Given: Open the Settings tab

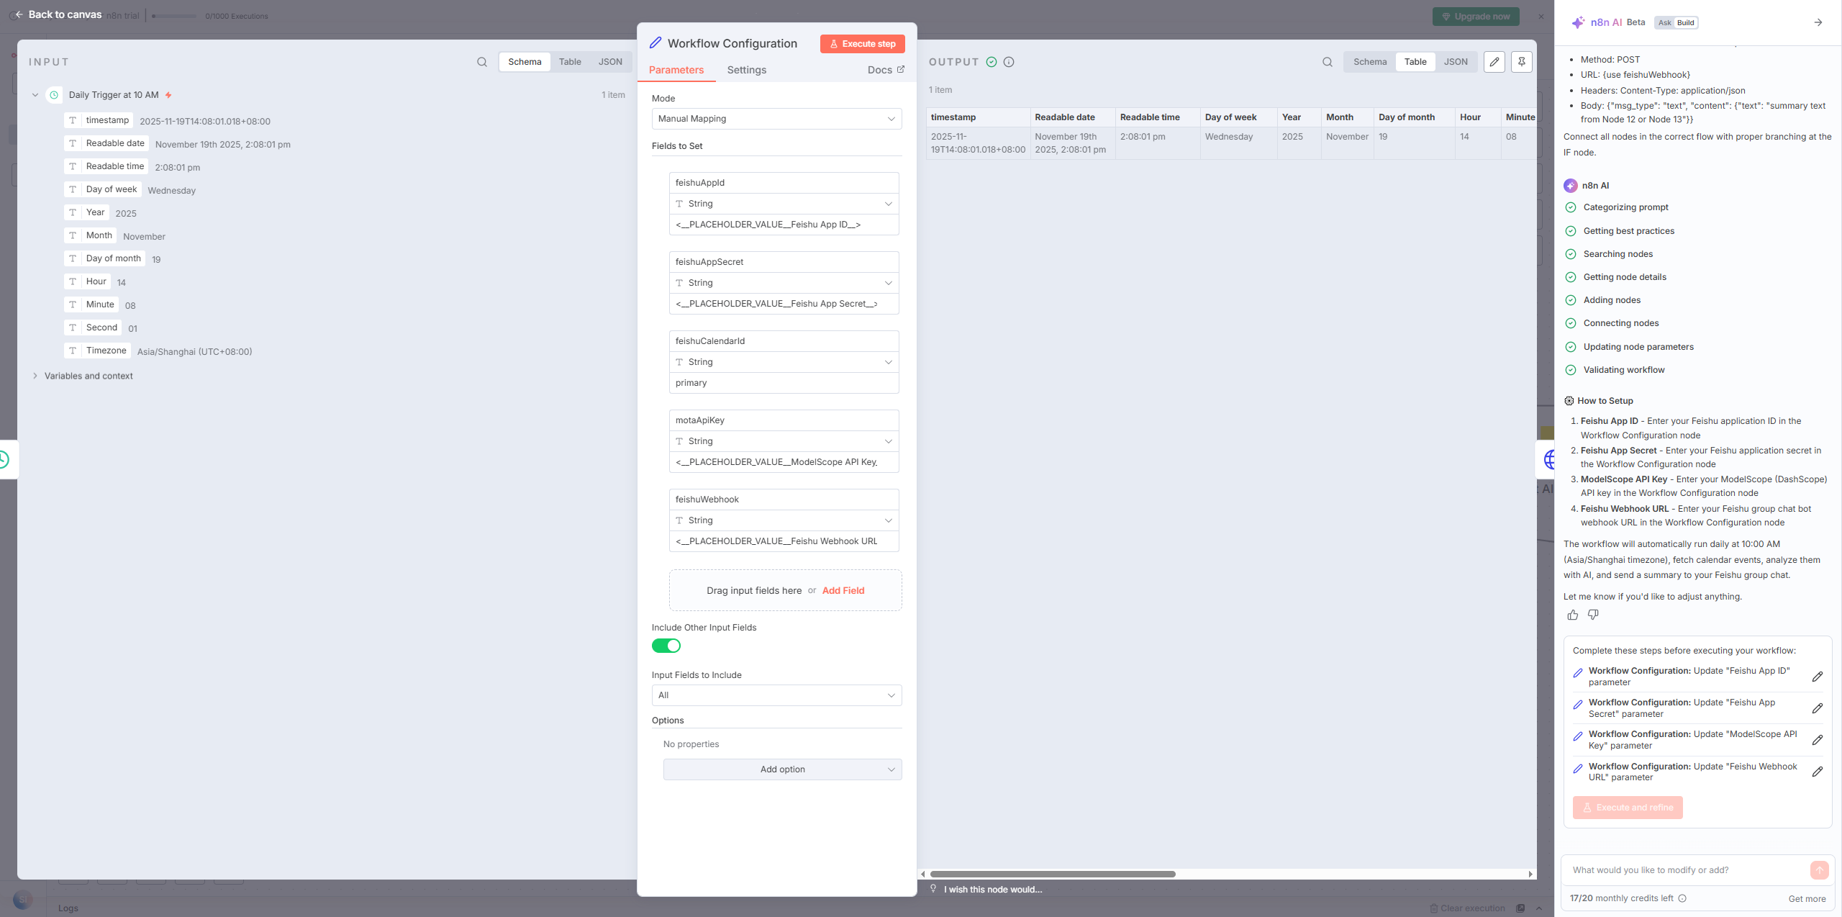Looking at the screenshot, I should (746, 70).
